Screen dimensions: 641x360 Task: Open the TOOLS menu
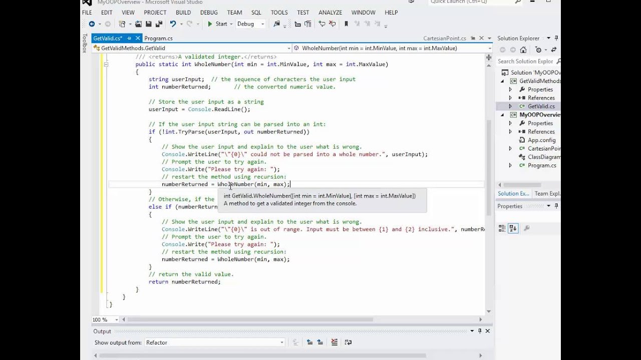click(x=279, y=12)
